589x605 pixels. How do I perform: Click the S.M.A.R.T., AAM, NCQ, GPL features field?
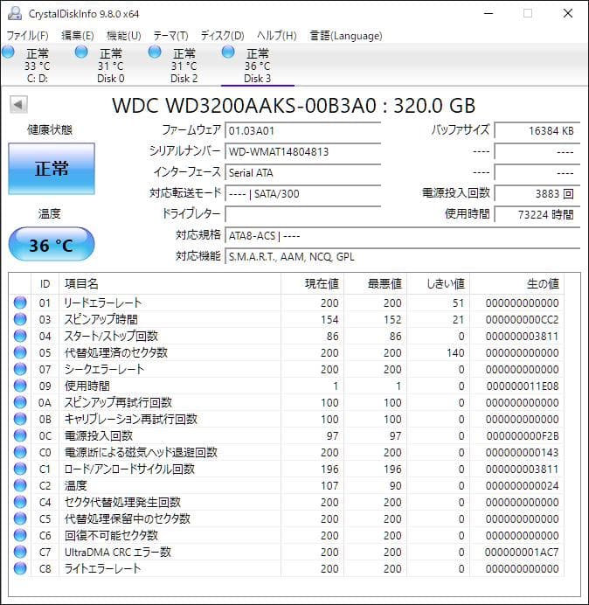(402, 256)
